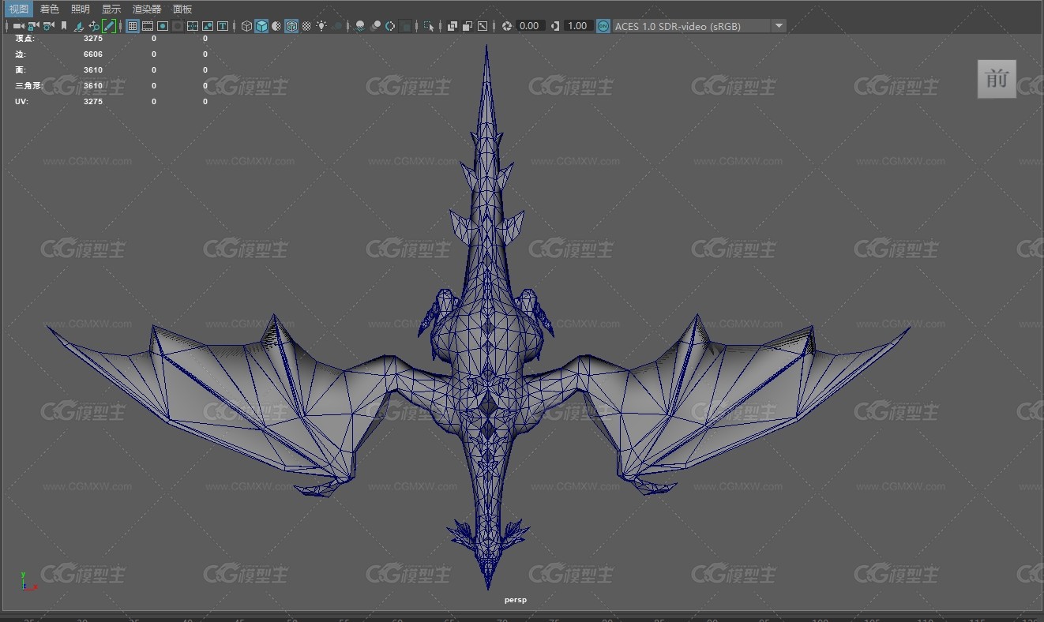
Task: Toggle the X-Ray Joints icon
Action: (x=483, y=26)
